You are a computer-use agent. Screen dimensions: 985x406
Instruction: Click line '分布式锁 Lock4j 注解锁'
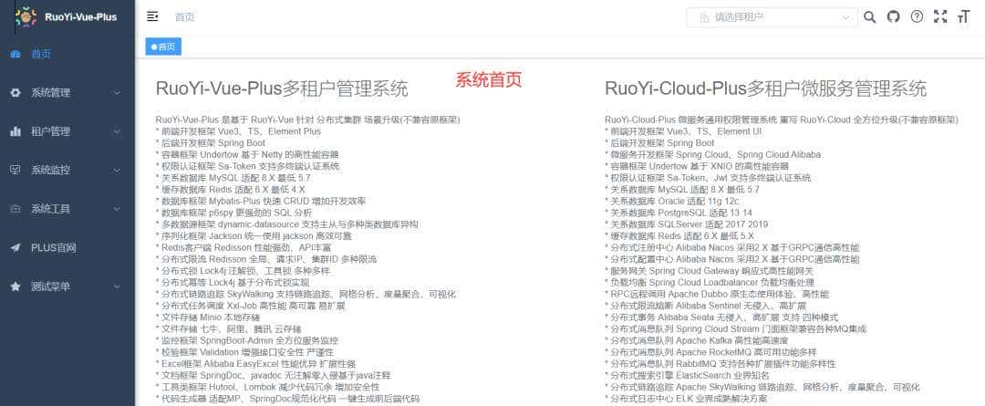[243, 271]
